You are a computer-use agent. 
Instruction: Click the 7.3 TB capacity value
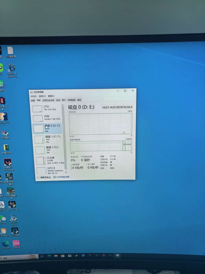pyautogui.click(x=113, y=156)
